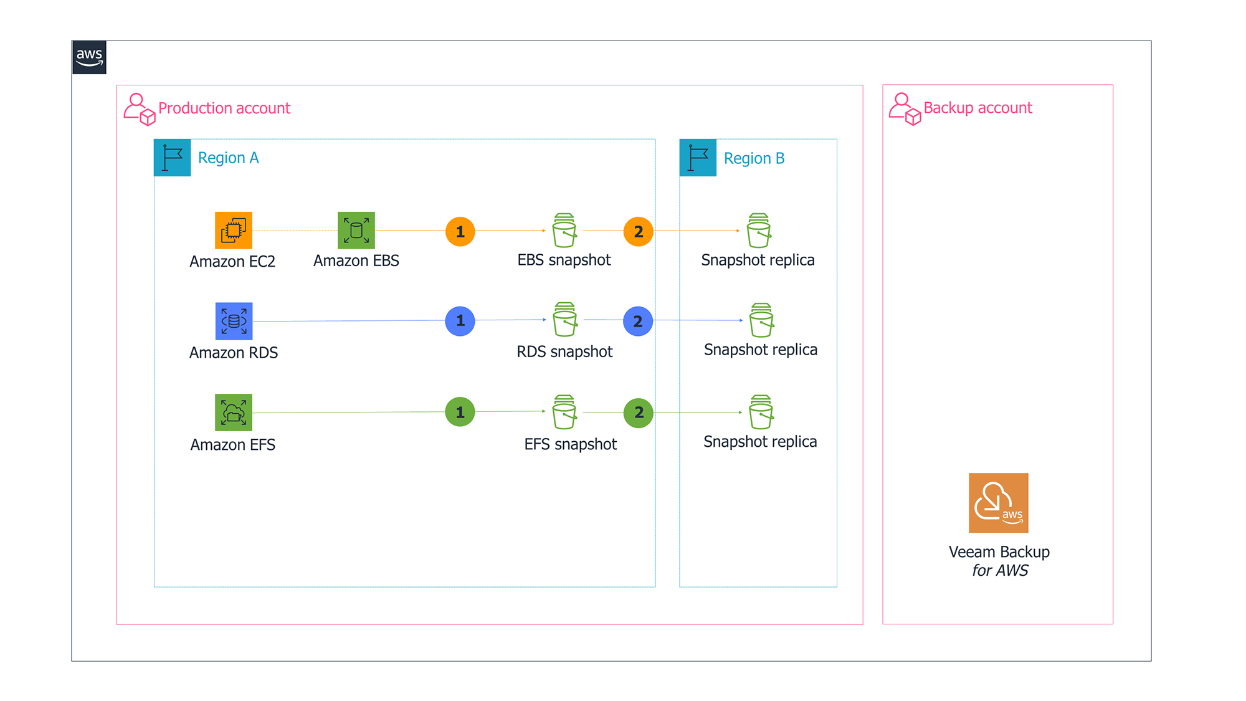Select the Production account user icon
The height and width of the screenshot is (701, 1246).
(x=139, y=109)
